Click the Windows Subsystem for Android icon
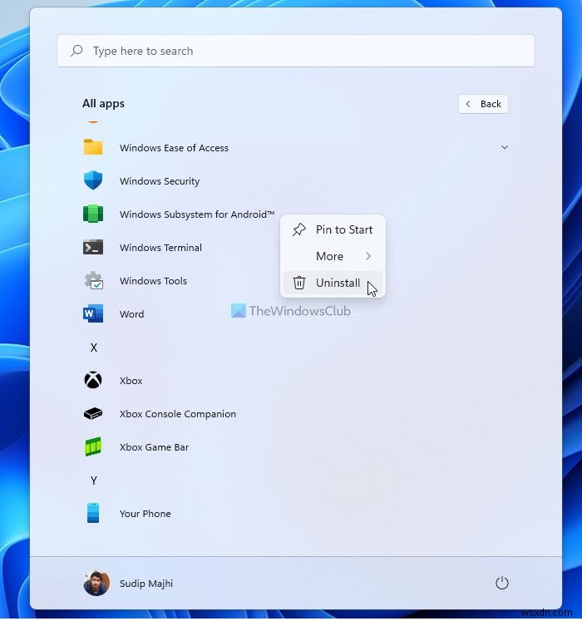 [x=93, y=214]
